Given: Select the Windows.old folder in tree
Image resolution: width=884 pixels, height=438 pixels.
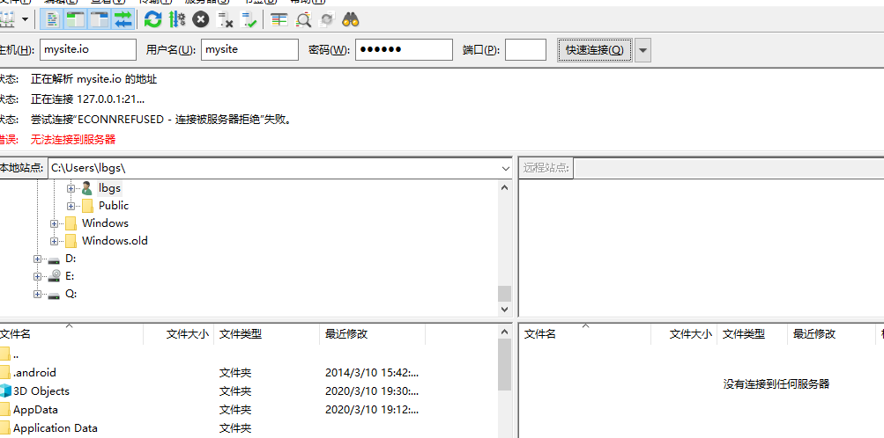Looking at the screenshot, I should point(115,241).
